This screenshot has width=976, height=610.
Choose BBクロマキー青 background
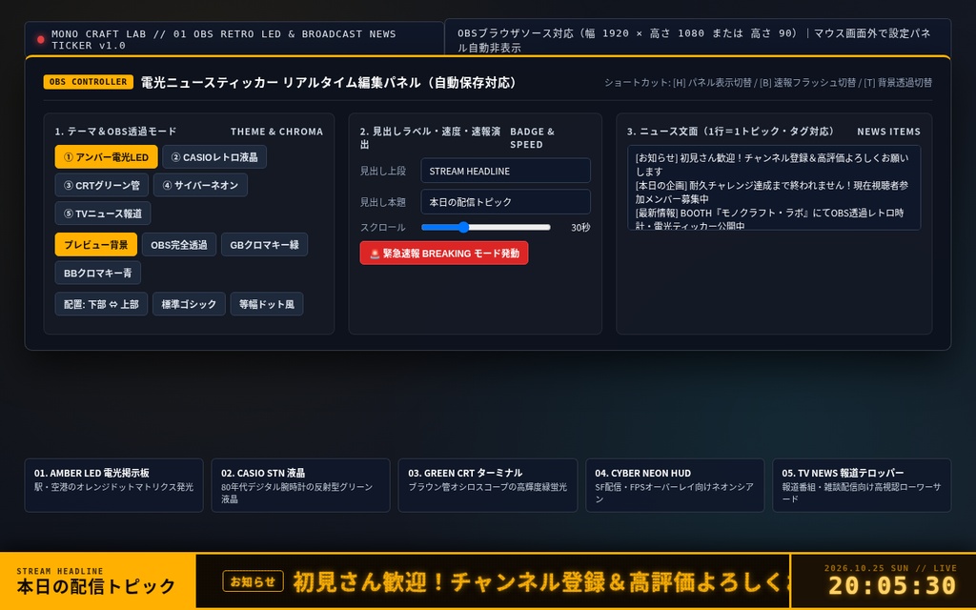coord(98,273)
